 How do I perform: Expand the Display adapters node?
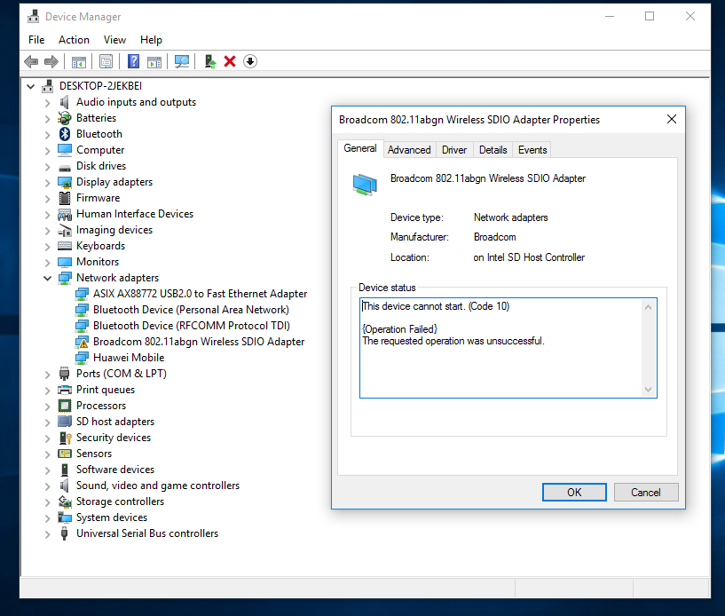(x=48, y=182)
